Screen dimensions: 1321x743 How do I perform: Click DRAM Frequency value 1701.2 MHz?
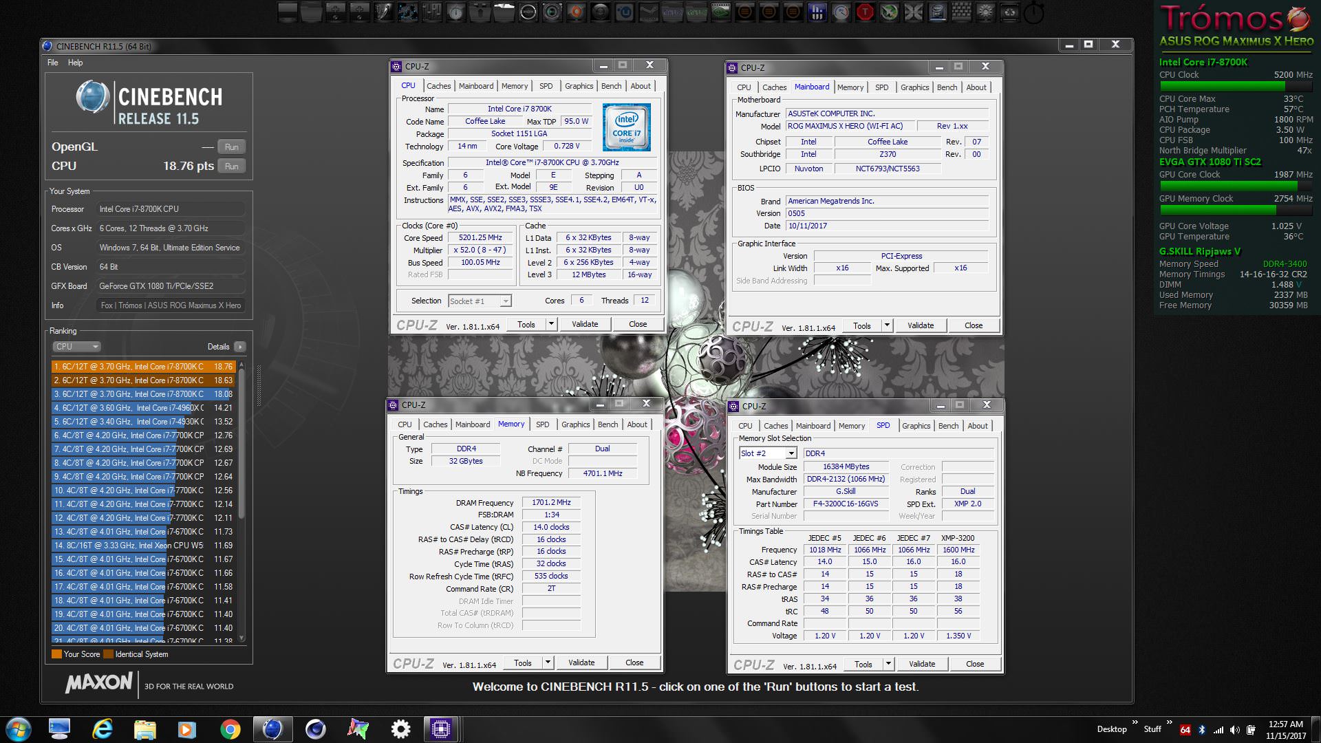point(551,502)
